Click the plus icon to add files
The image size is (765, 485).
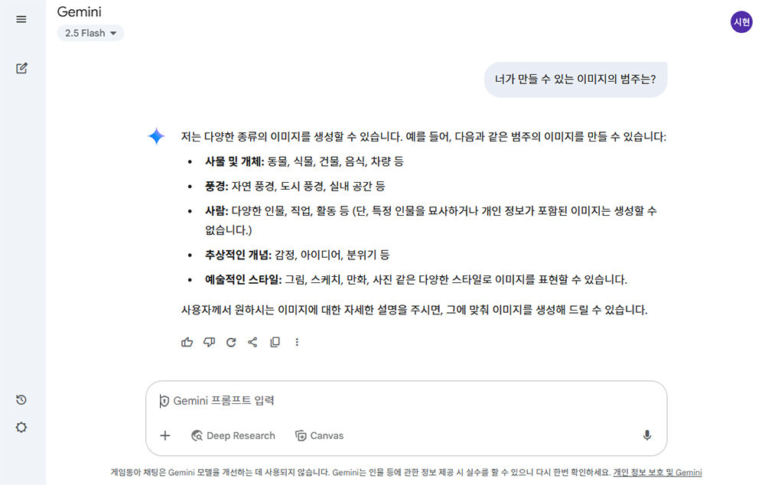pyautogui.click(x=164, y=435)
